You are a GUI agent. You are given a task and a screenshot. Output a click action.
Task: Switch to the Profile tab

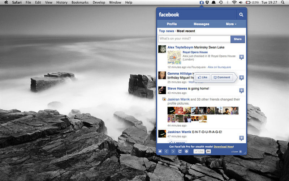click(172, 24)
